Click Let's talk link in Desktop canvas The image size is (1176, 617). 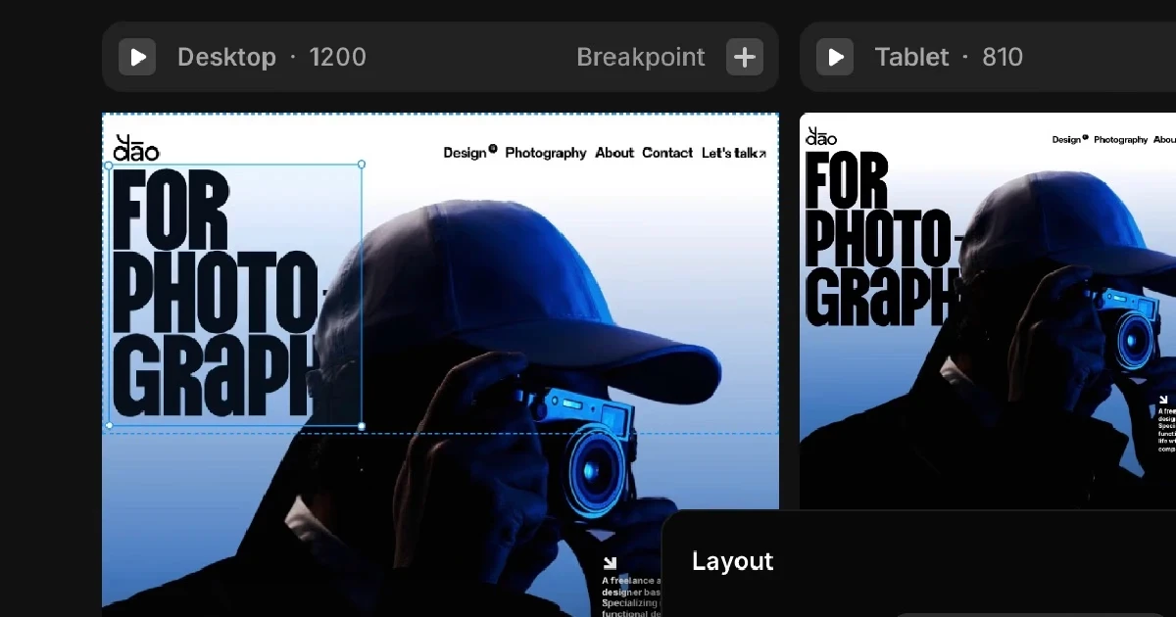(x=734, y=153)
